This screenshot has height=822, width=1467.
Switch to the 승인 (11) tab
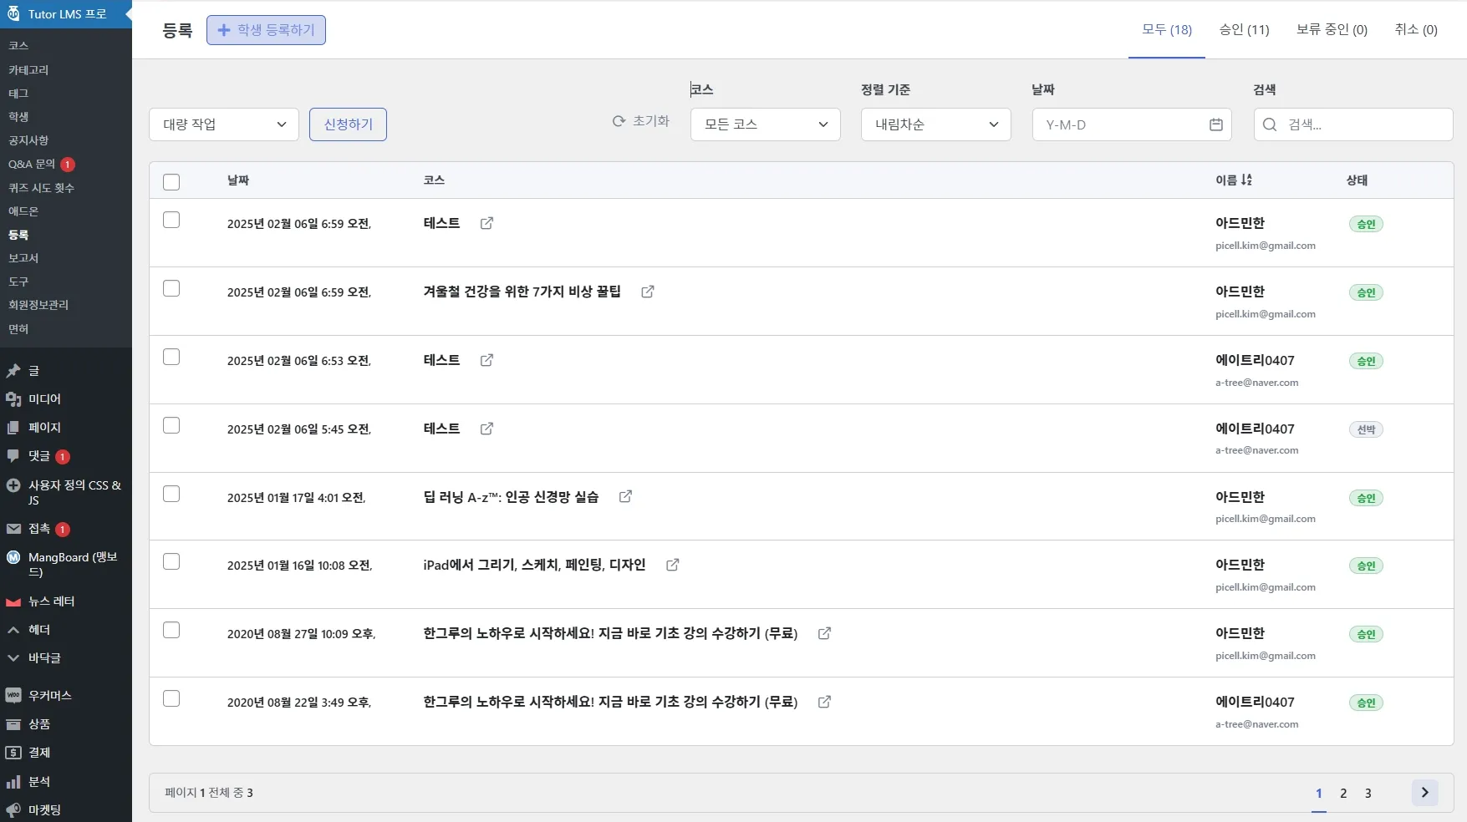[x=1244, y=29]
